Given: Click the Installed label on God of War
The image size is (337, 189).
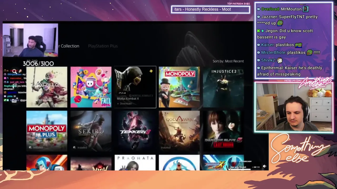Looking at the screenshot, I should point(166,148).
